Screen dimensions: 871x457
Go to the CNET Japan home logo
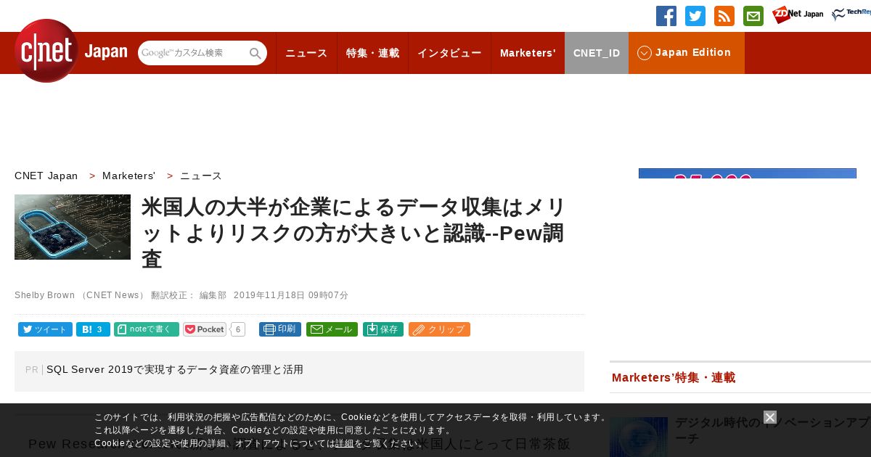pyautogui.click(x=70, y=52)
